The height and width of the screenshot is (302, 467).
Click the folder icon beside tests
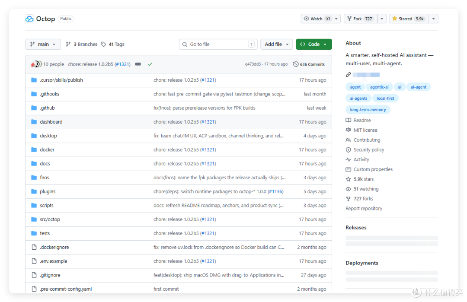point(34,233)
